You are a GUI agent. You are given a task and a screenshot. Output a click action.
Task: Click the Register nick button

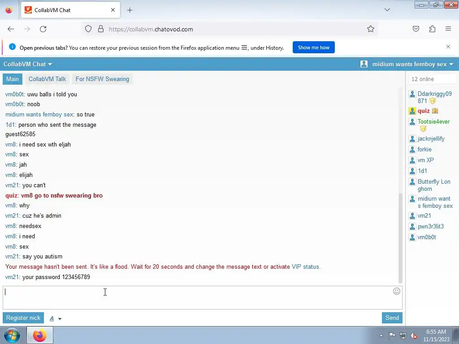23,318
